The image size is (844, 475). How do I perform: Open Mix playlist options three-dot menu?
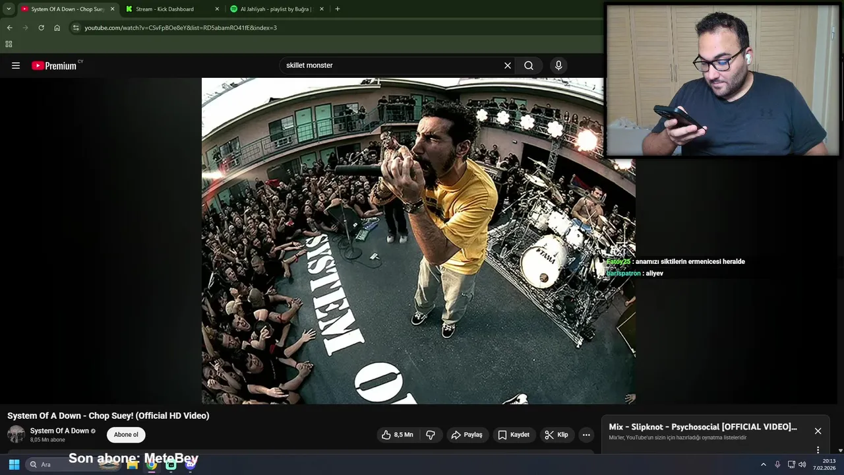[x=818, y=450]
